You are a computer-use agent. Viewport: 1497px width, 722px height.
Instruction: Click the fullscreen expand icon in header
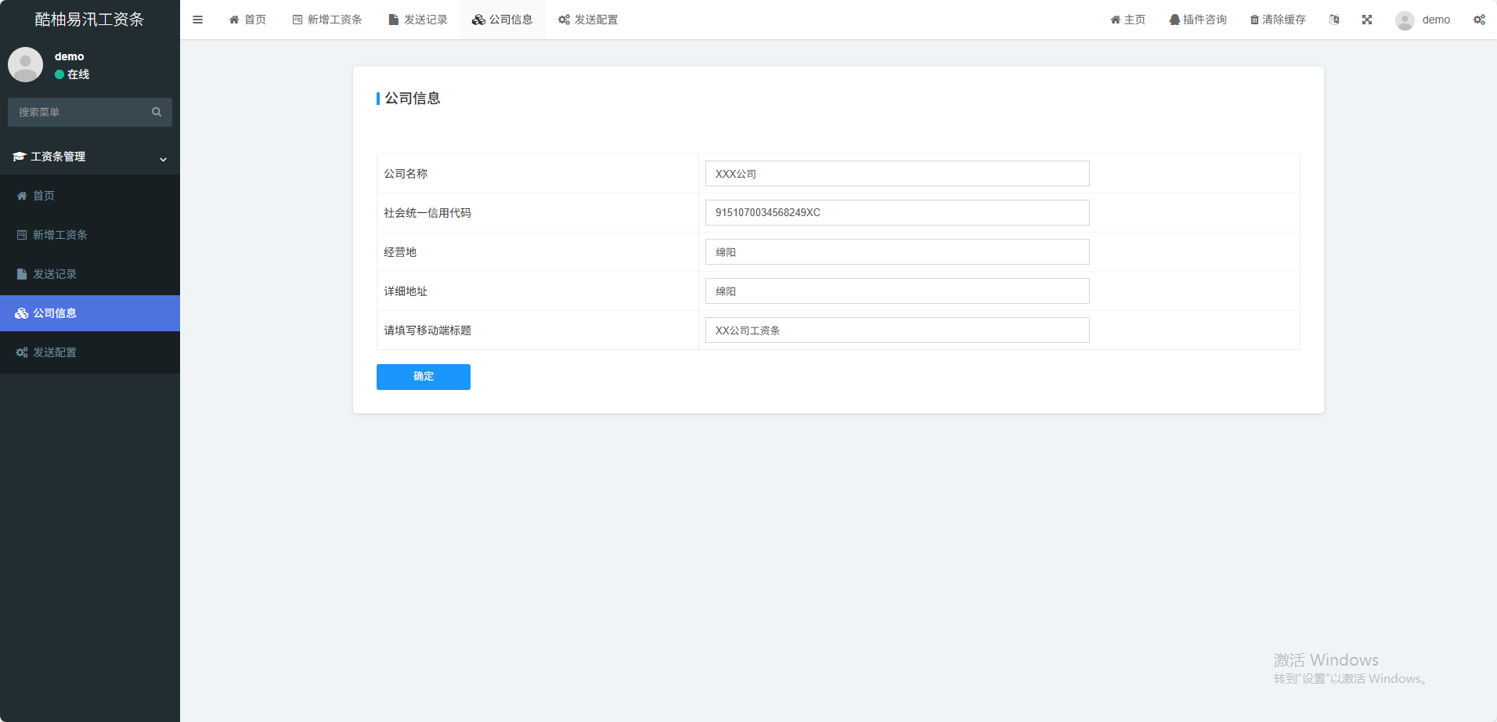(1366, 20)
